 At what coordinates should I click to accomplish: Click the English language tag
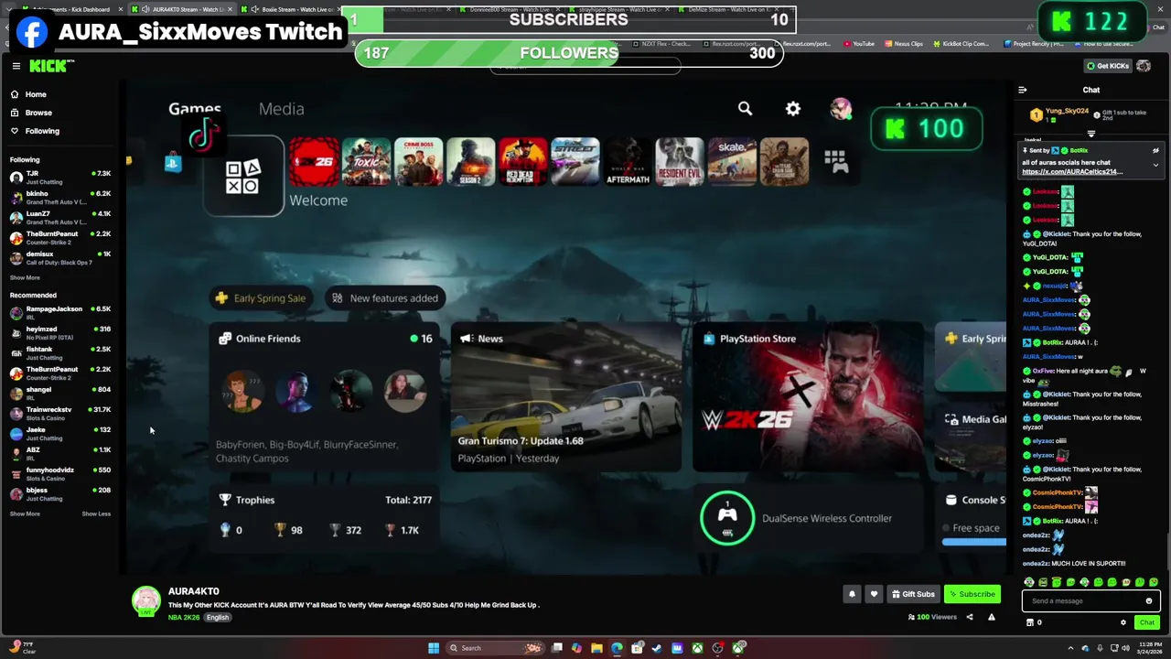pyautogui.click(x=218, y=618)
